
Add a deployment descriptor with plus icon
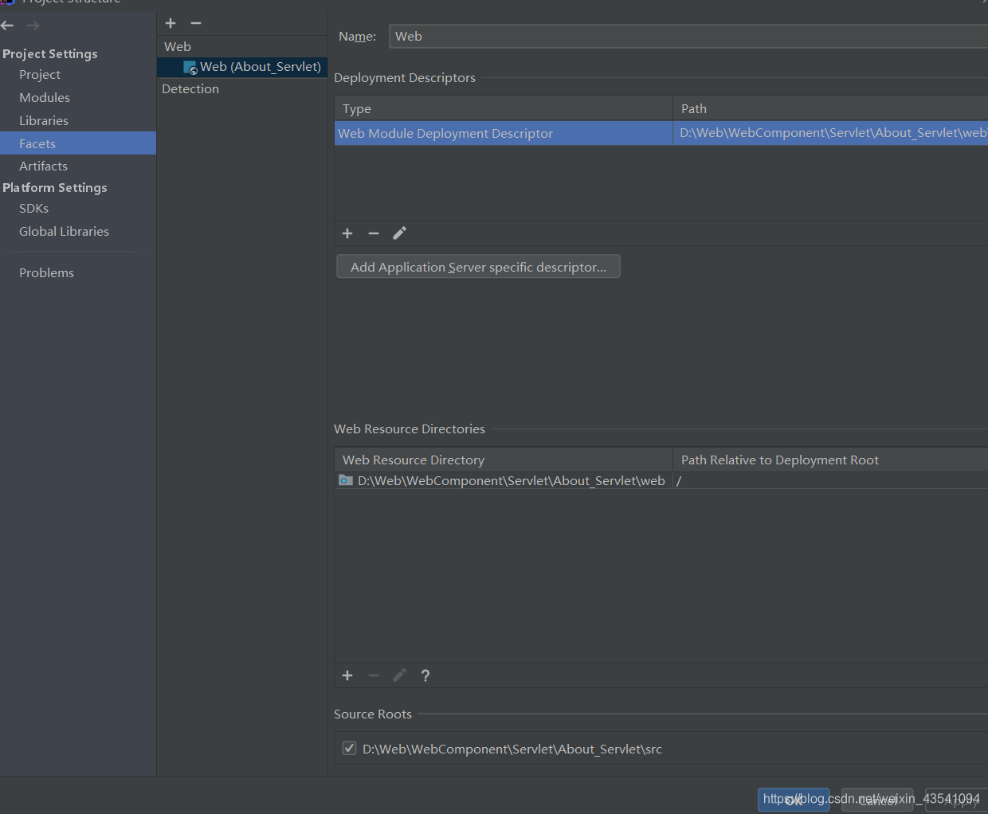click(x=347, y=233)
